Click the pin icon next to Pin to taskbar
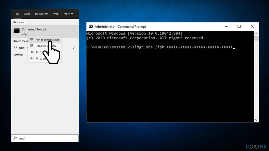Viewport: 269px width, 151px height. point(32,58)
